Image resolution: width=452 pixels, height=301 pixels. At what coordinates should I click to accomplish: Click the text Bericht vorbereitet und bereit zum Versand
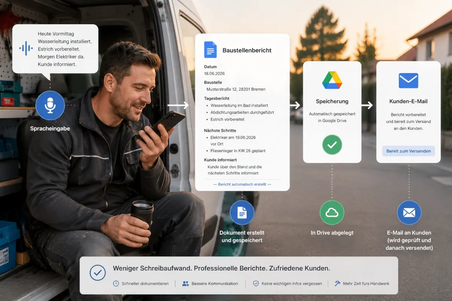coord(408,118)
